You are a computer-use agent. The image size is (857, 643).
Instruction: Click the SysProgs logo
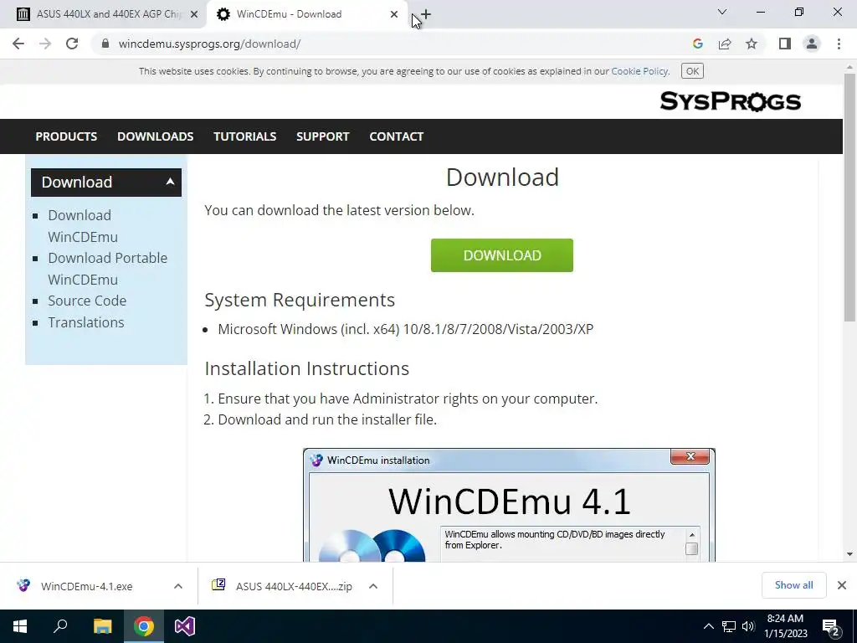tap(730, 101)
